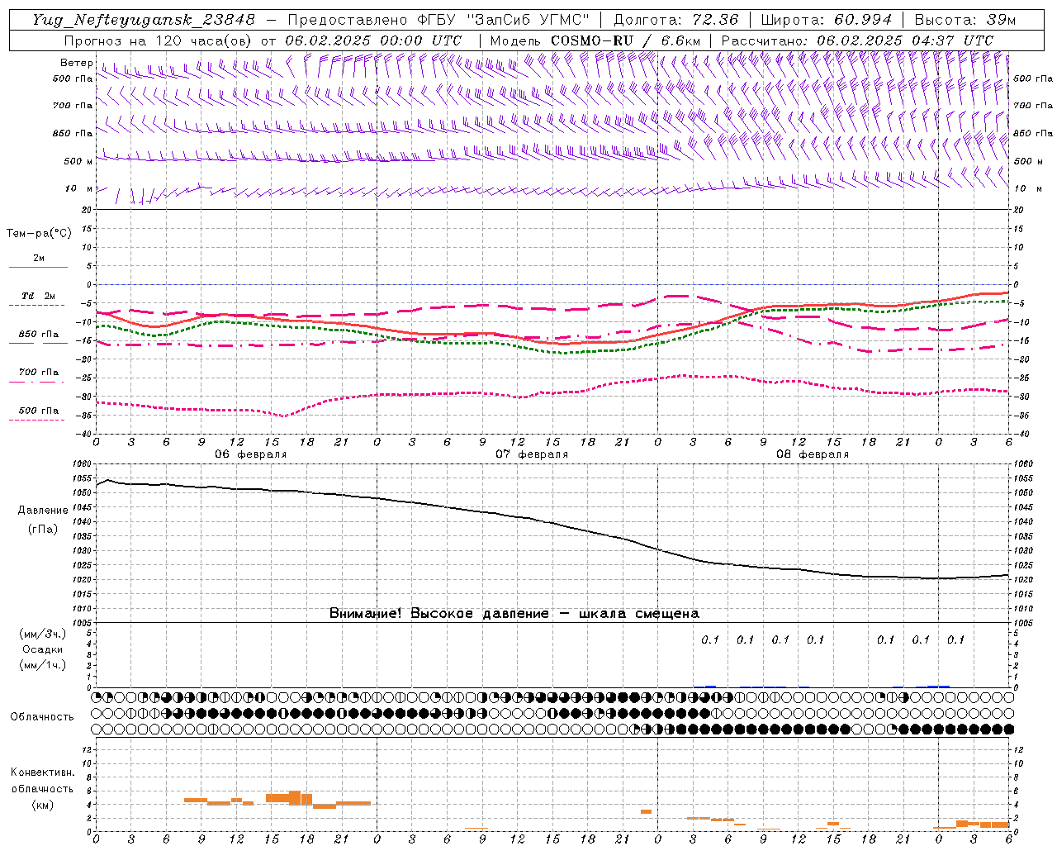Click the 07 февраля date label
Screen dimensions: 1057x846
click(x=532, y=454)
